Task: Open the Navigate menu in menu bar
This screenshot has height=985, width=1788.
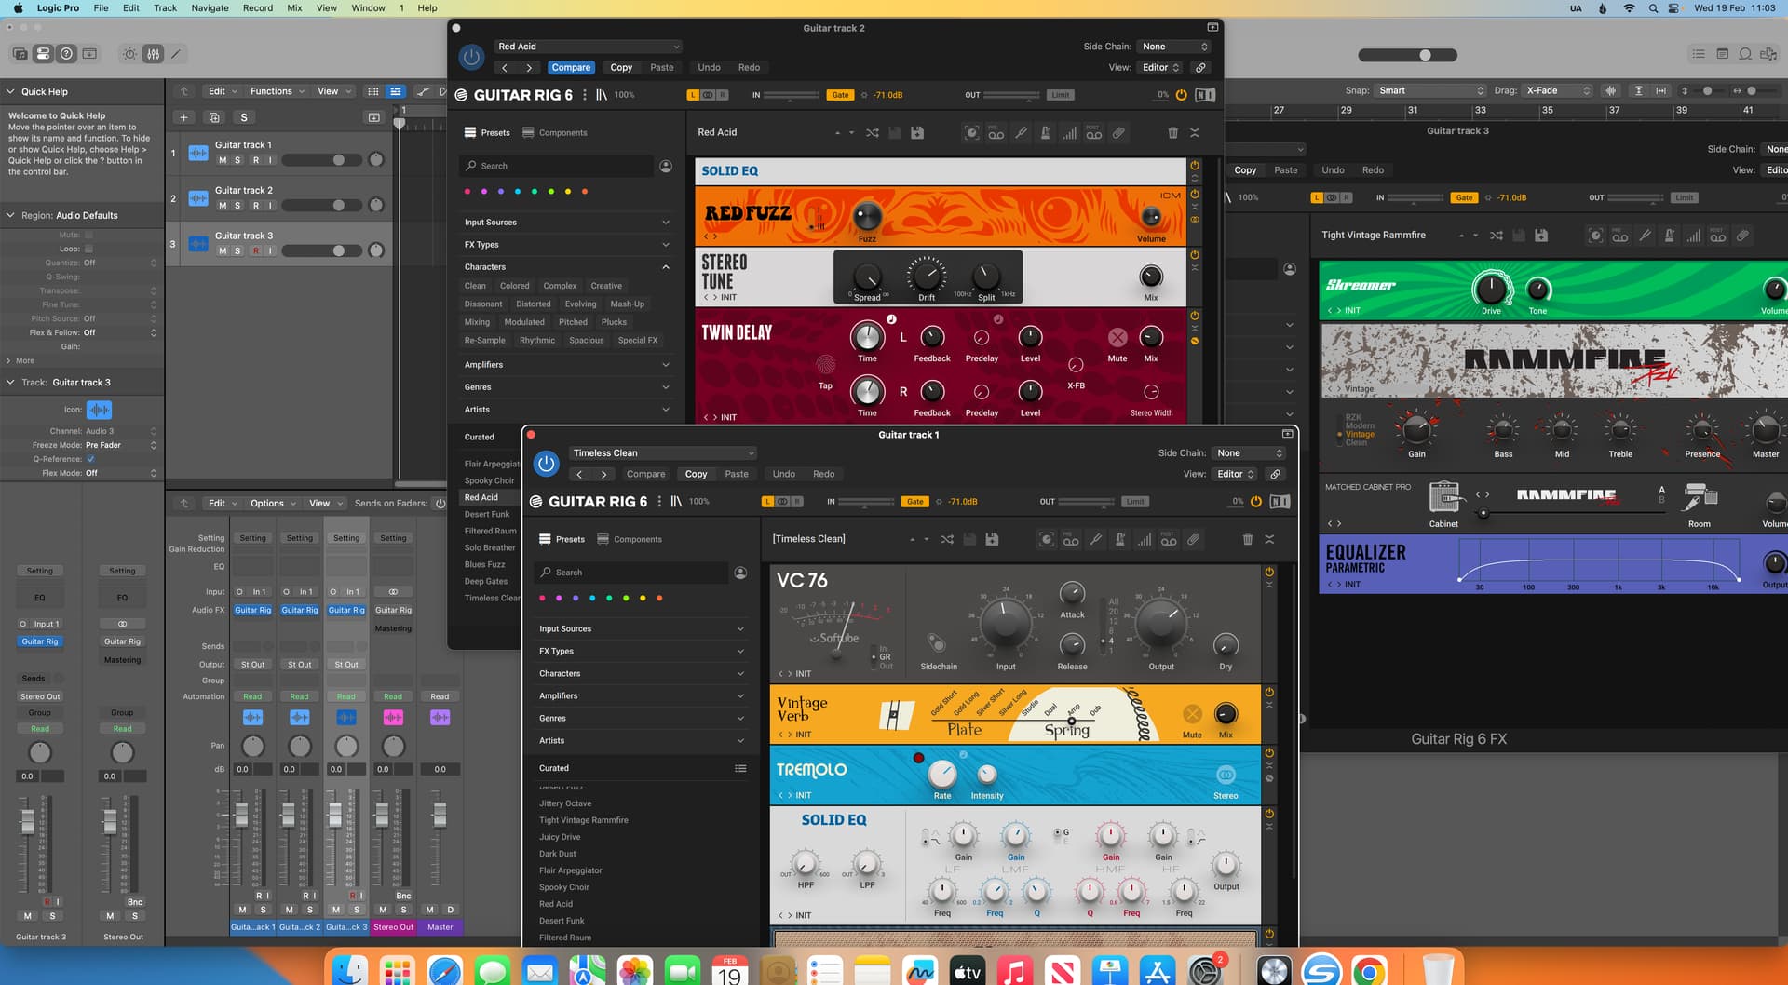Action: 210,8
